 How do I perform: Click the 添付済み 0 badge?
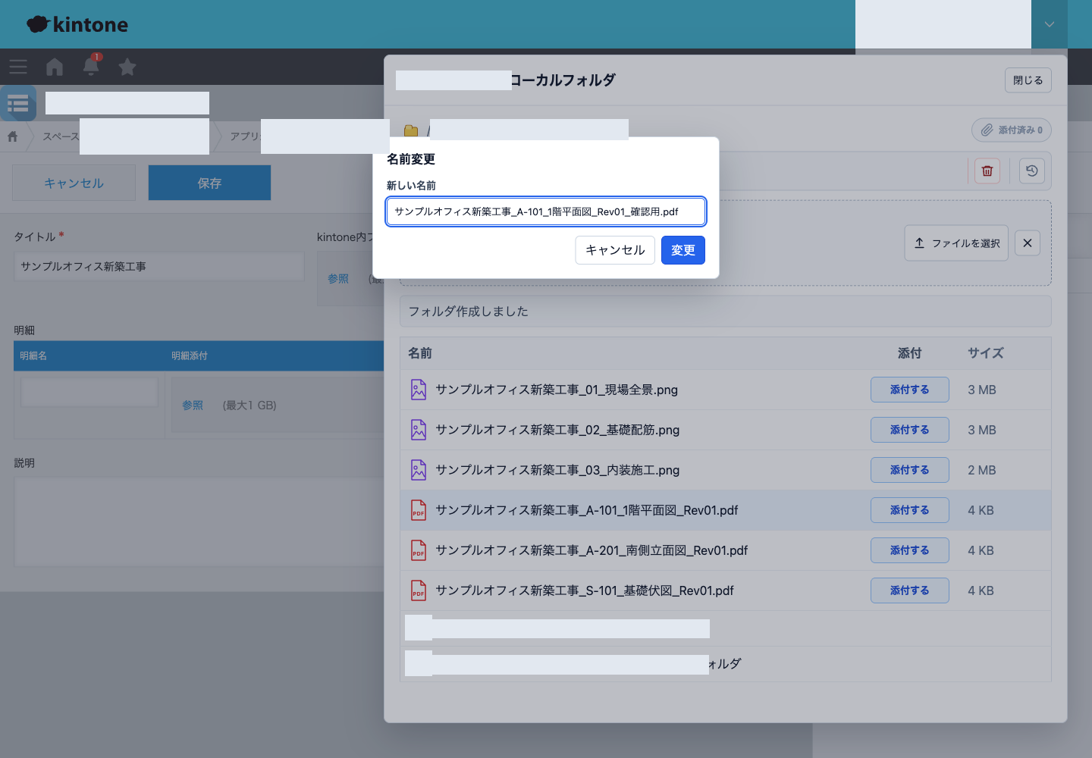pos(1012,130)
